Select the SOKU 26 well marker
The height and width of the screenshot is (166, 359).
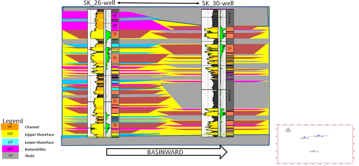(x=304, y=137)
